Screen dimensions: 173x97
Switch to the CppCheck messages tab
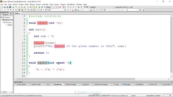(101, 84)
